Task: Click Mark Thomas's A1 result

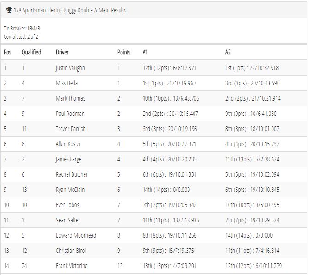Action: click(x=171, y=98)
